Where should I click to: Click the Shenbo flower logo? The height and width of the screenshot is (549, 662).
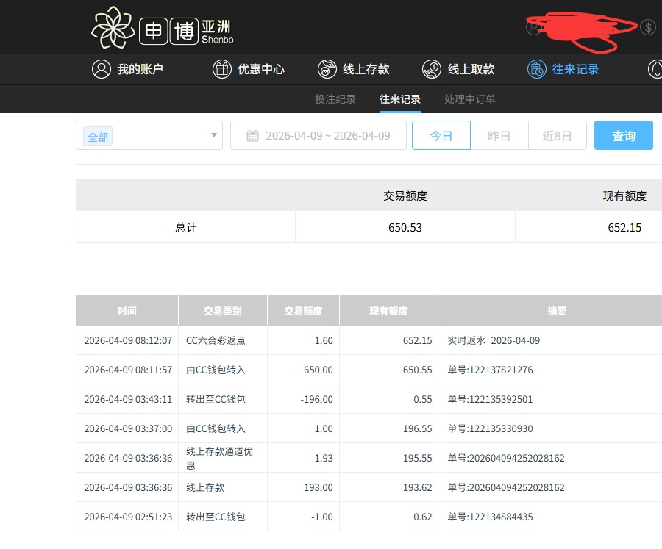(113, 28)
